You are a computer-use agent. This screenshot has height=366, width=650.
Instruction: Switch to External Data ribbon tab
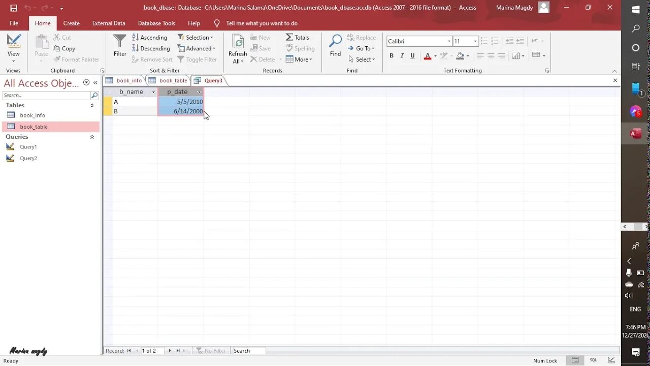(x=109, y=23)
